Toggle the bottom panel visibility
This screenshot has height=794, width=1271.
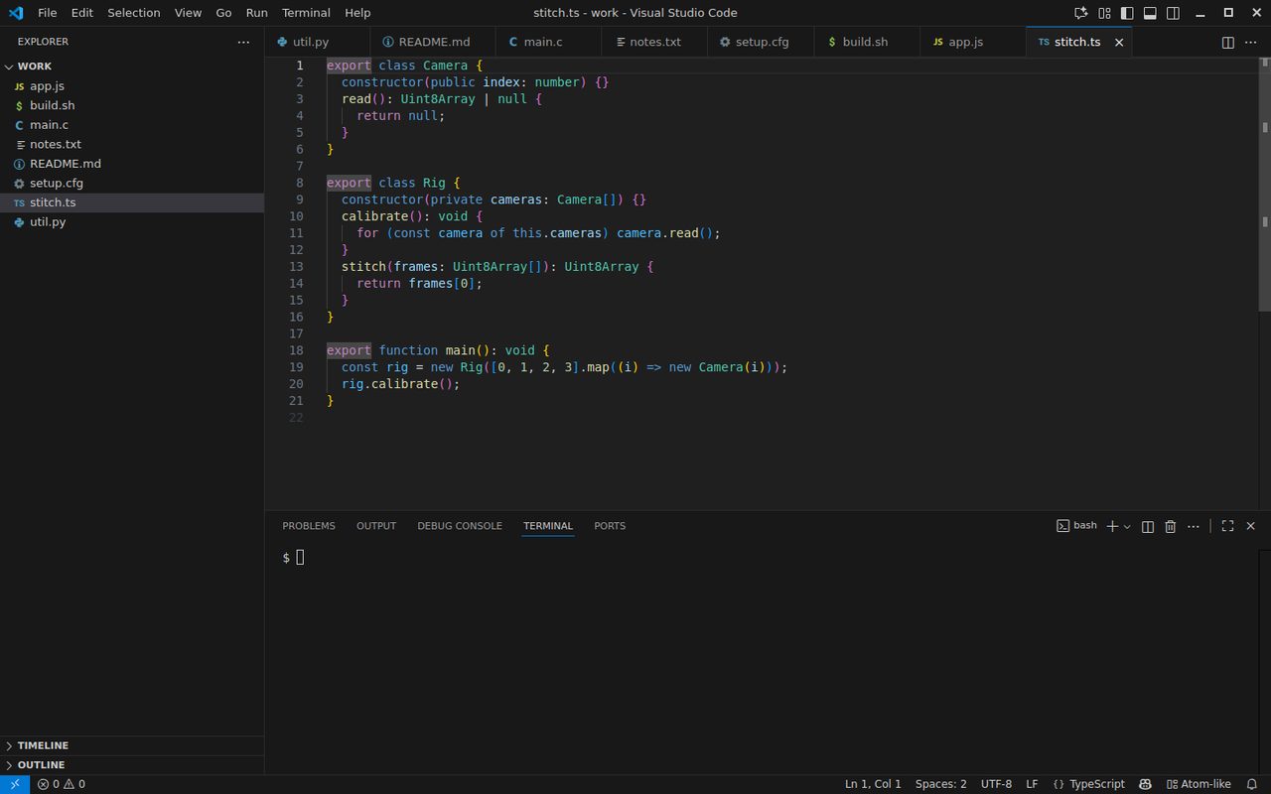point(1150,13)
